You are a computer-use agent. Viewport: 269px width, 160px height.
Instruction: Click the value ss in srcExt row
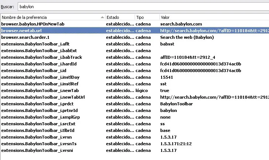(x=162, y=124)
